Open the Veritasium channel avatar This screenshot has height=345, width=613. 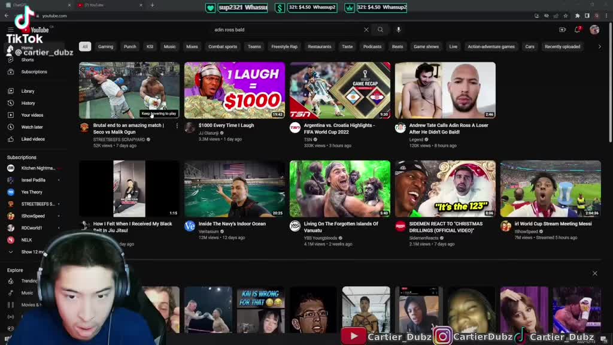[x=190, y=226]
